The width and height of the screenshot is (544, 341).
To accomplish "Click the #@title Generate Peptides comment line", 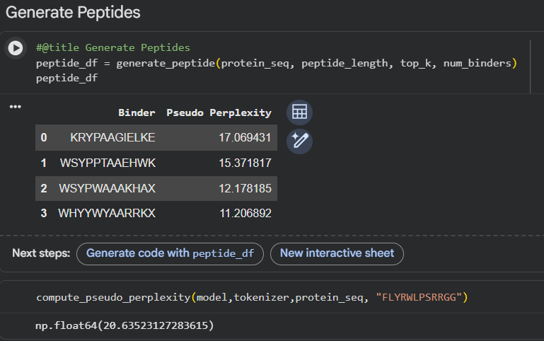I will (x=113, y=47).
